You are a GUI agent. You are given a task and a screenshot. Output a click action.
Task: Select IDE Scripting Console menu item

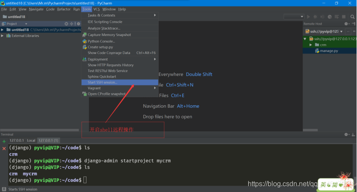point(120,22)
